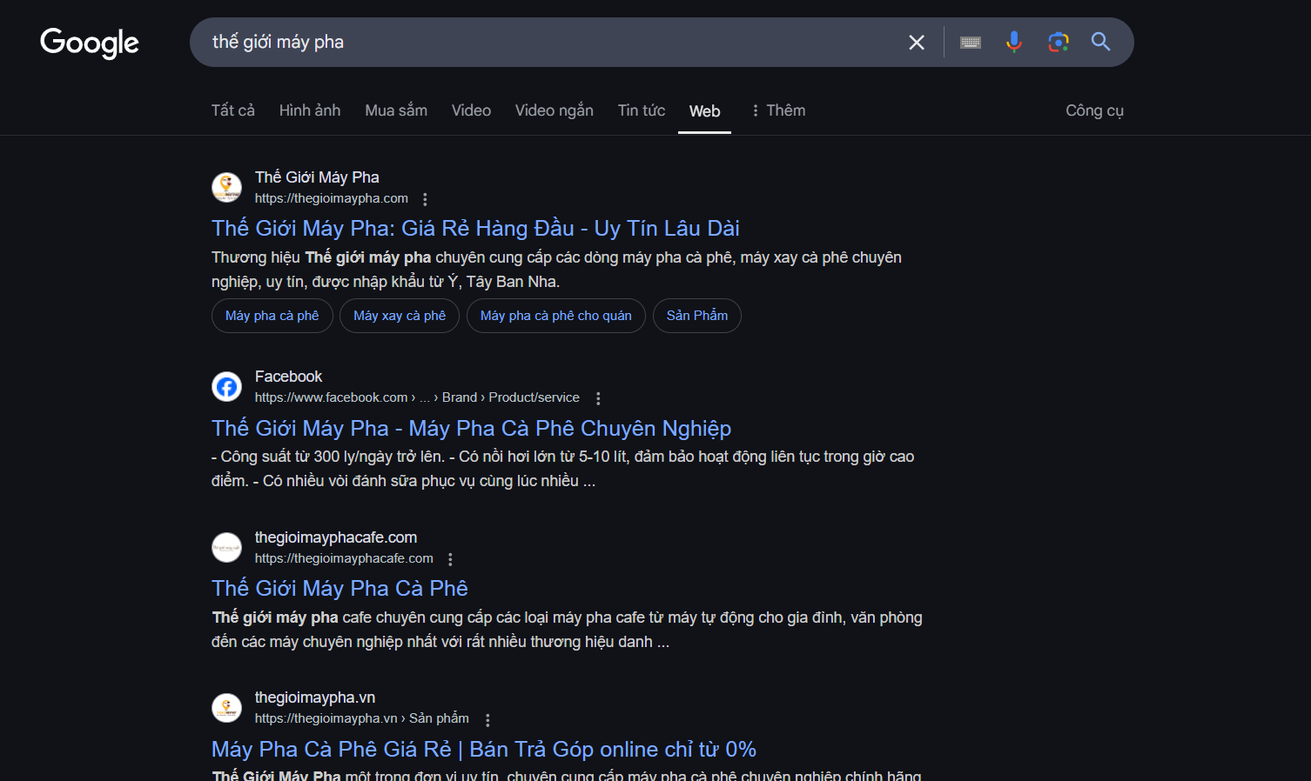Click the 'https://thegioimayphacafe.com' URL text
Viewport: 1311px width, 781px height.
[344, 558]
